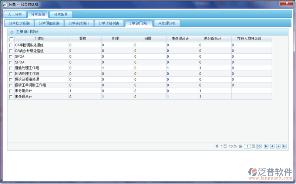
Task: Check the OA审批调账处理组 row checkbox
Action: pyautogui.click(x=11, y=45)
